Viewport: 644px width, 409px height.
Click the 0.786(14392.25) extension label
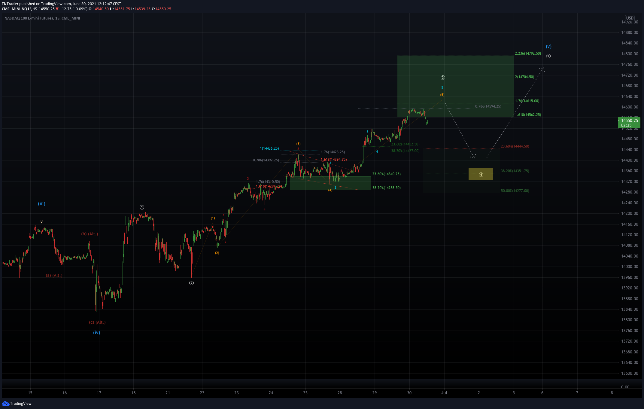pos(266,160)
